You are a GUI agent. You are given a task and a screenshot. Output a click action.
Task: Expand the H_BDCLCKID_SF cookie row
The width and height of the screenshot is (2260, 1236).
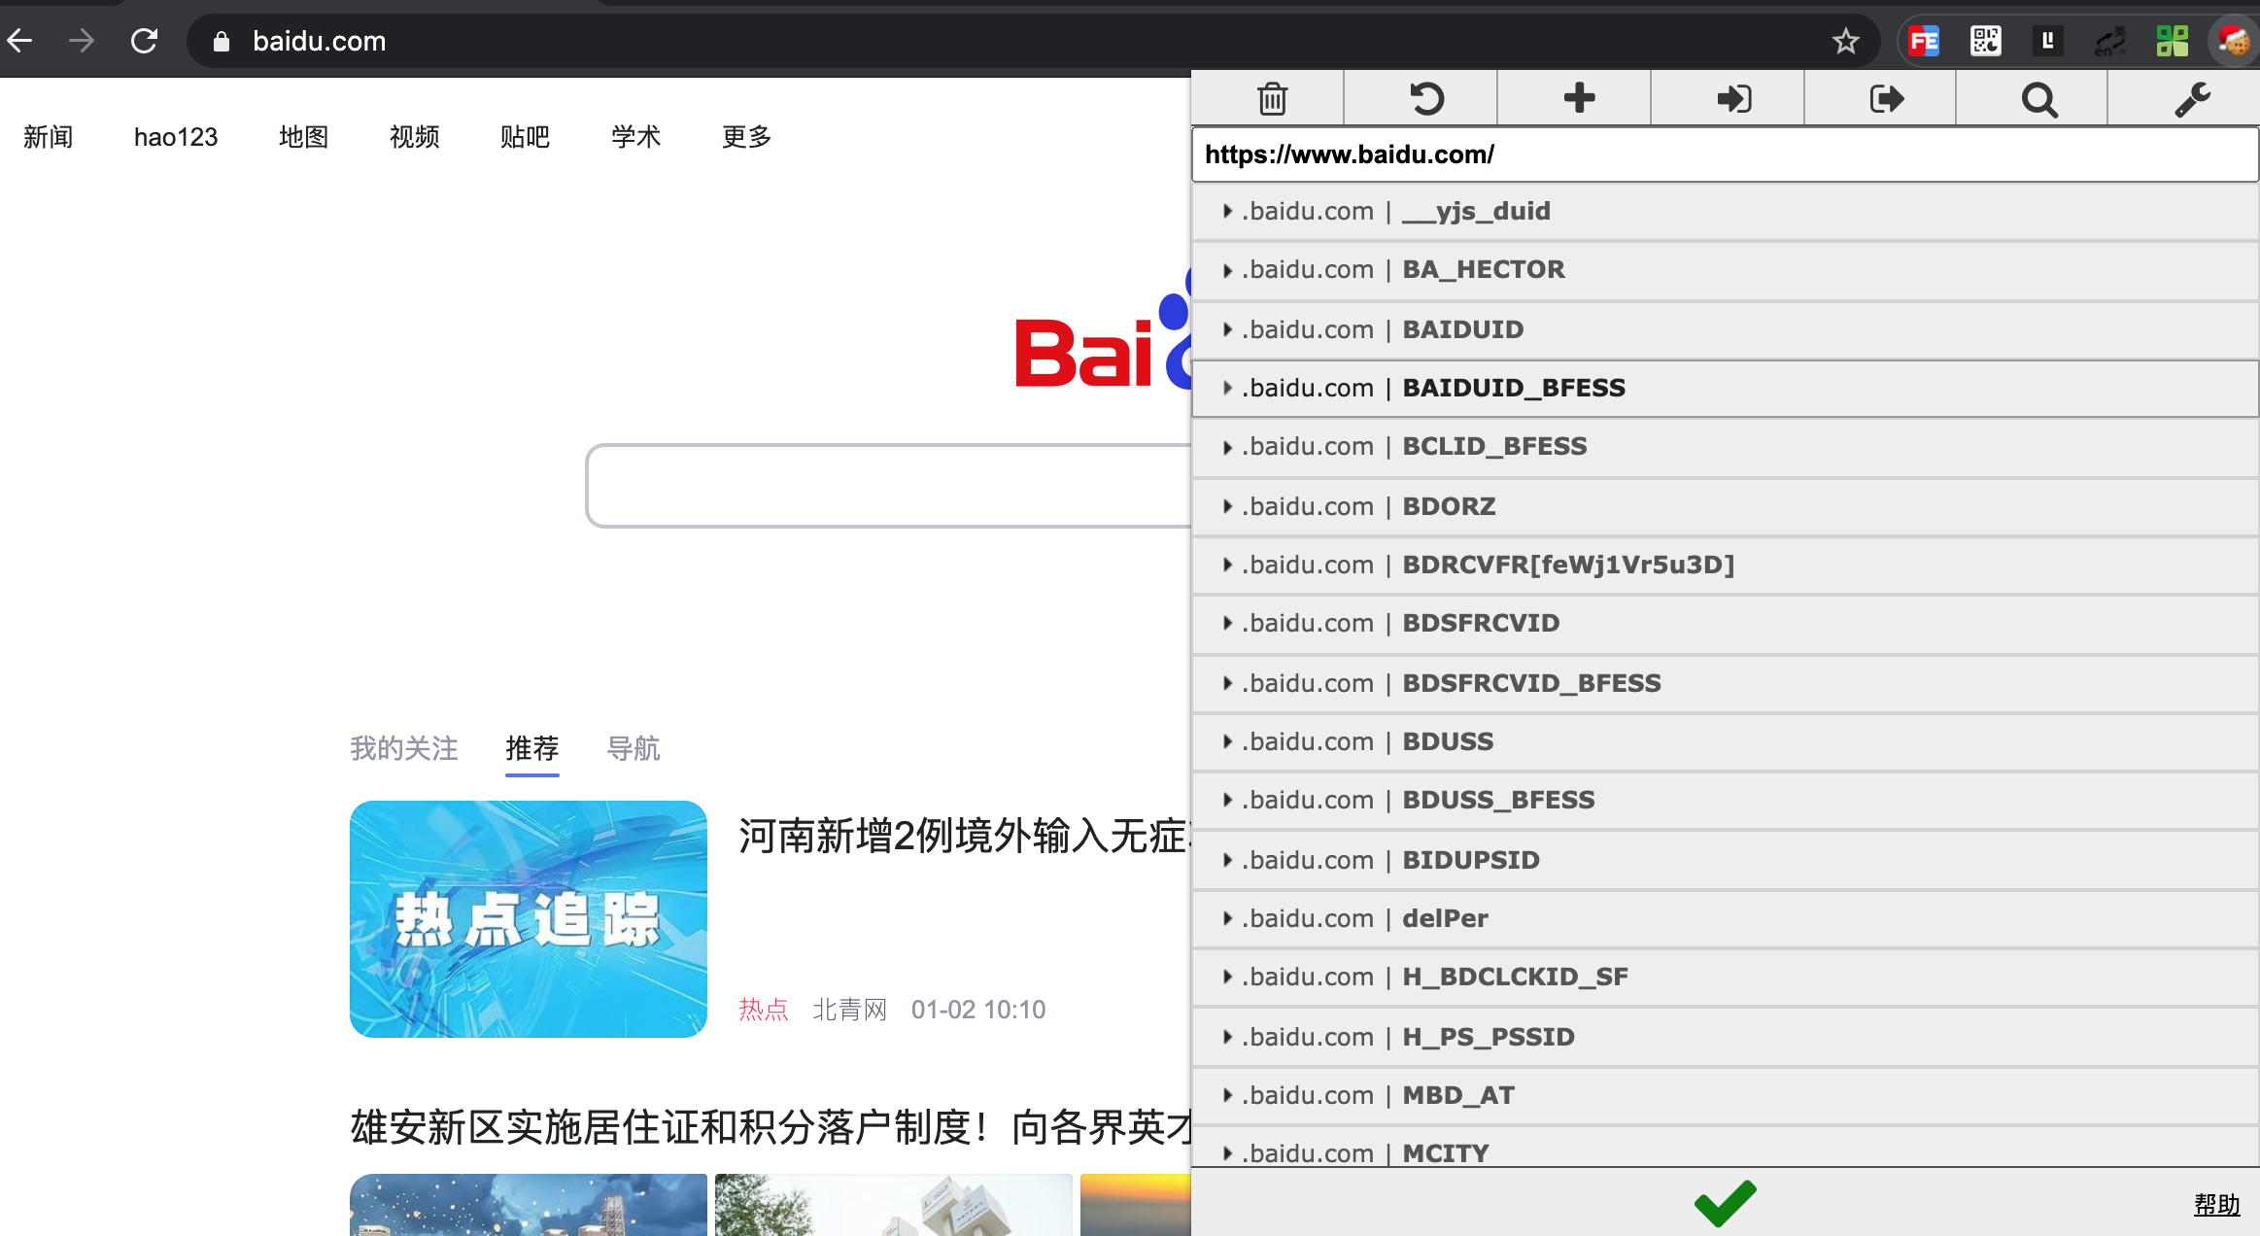point(1725,977)
